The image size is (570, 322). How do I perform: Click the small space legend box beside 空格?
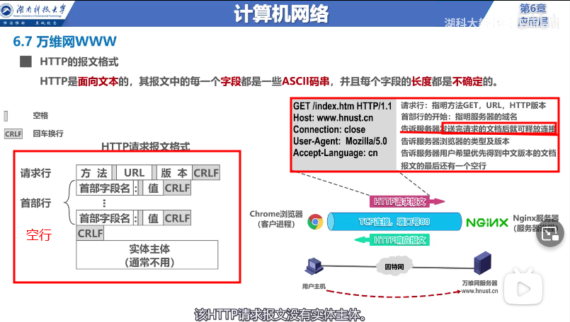[x=6, y=116]
